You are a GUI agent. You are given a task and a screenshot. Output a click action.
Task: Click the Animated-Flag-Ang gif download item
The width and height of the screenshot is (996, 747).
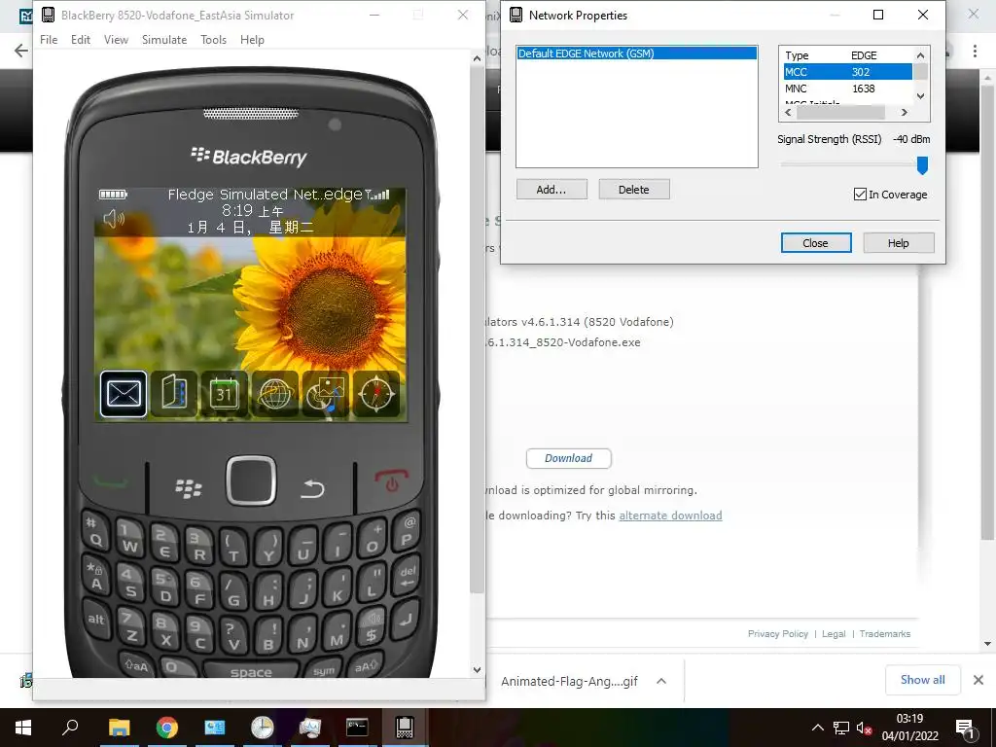click(x=569, y=681)
